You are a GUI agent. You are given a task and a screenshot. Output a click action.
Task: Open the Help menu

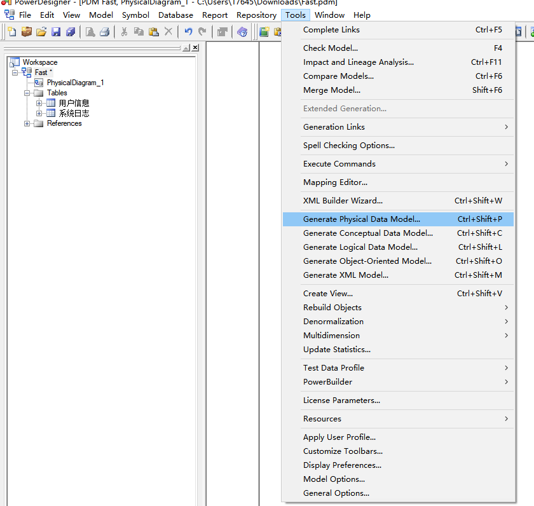(x=362, y=15)
